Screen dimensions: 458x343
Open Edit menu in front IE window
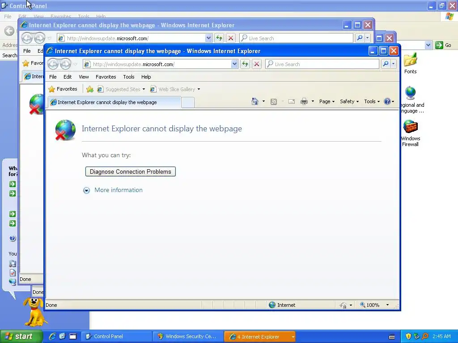click(x=68, y=77)
